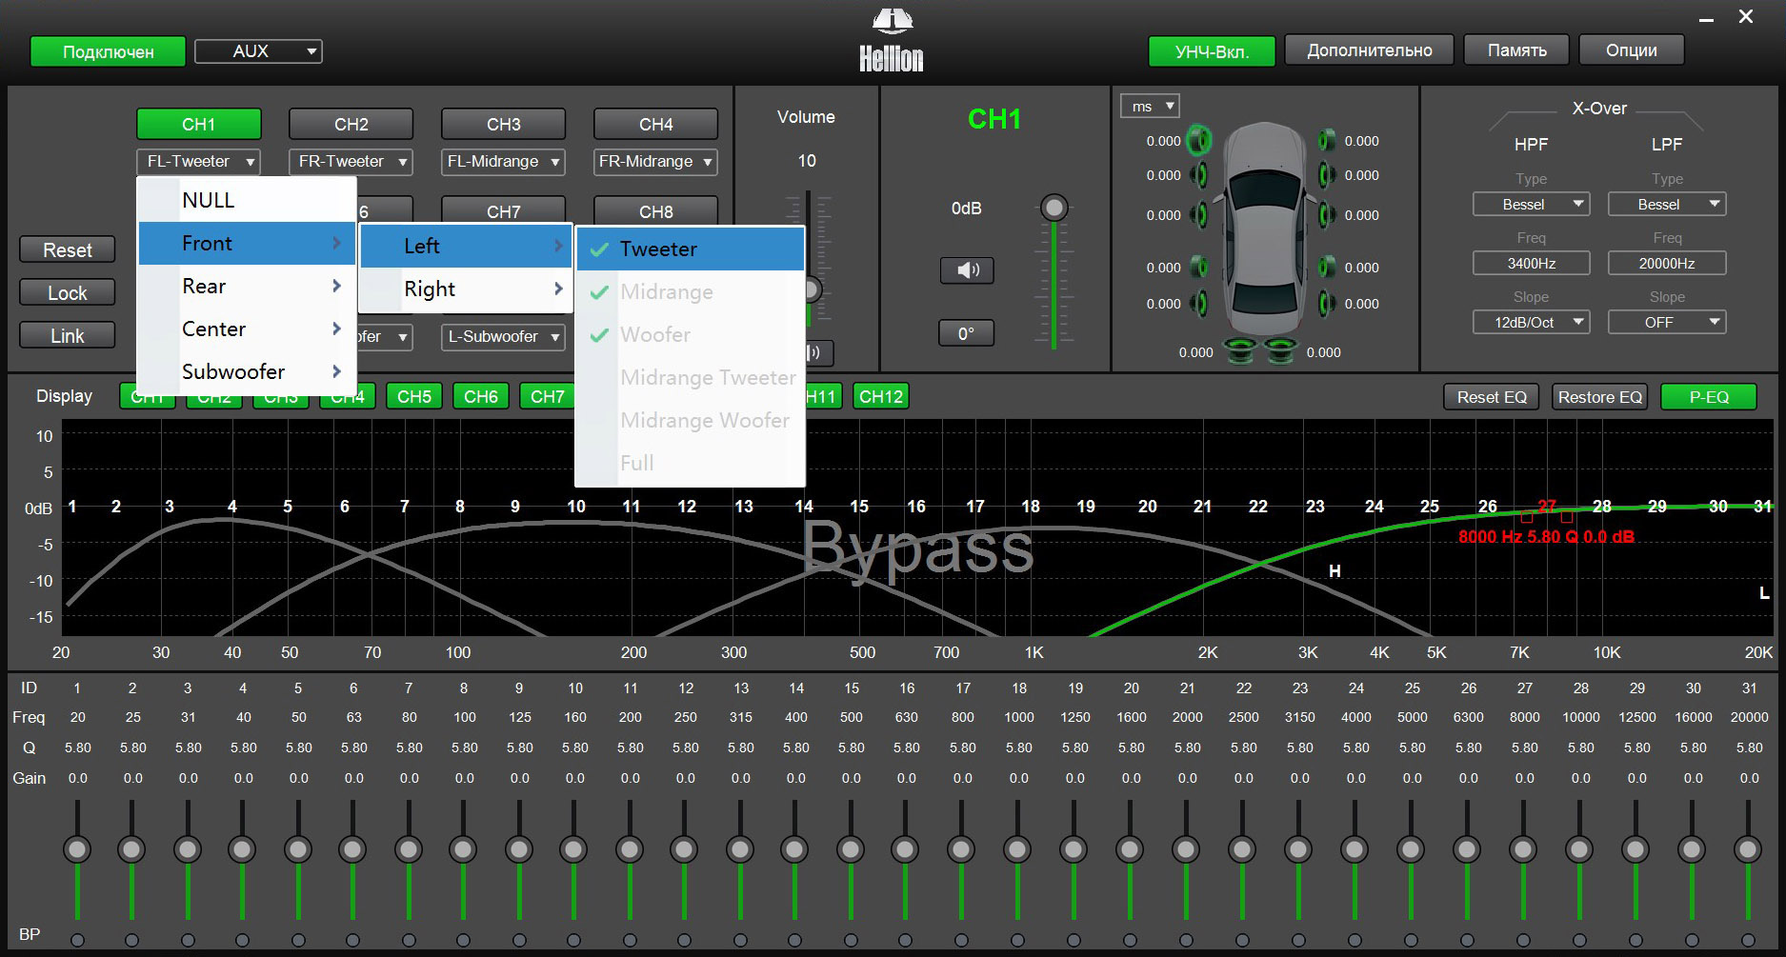Image resolution: width=1786 pixels, height=957 pixels.
Task: Click the bottom-left door speaker icon on car diagram
Action: (x=1199, y=304)
